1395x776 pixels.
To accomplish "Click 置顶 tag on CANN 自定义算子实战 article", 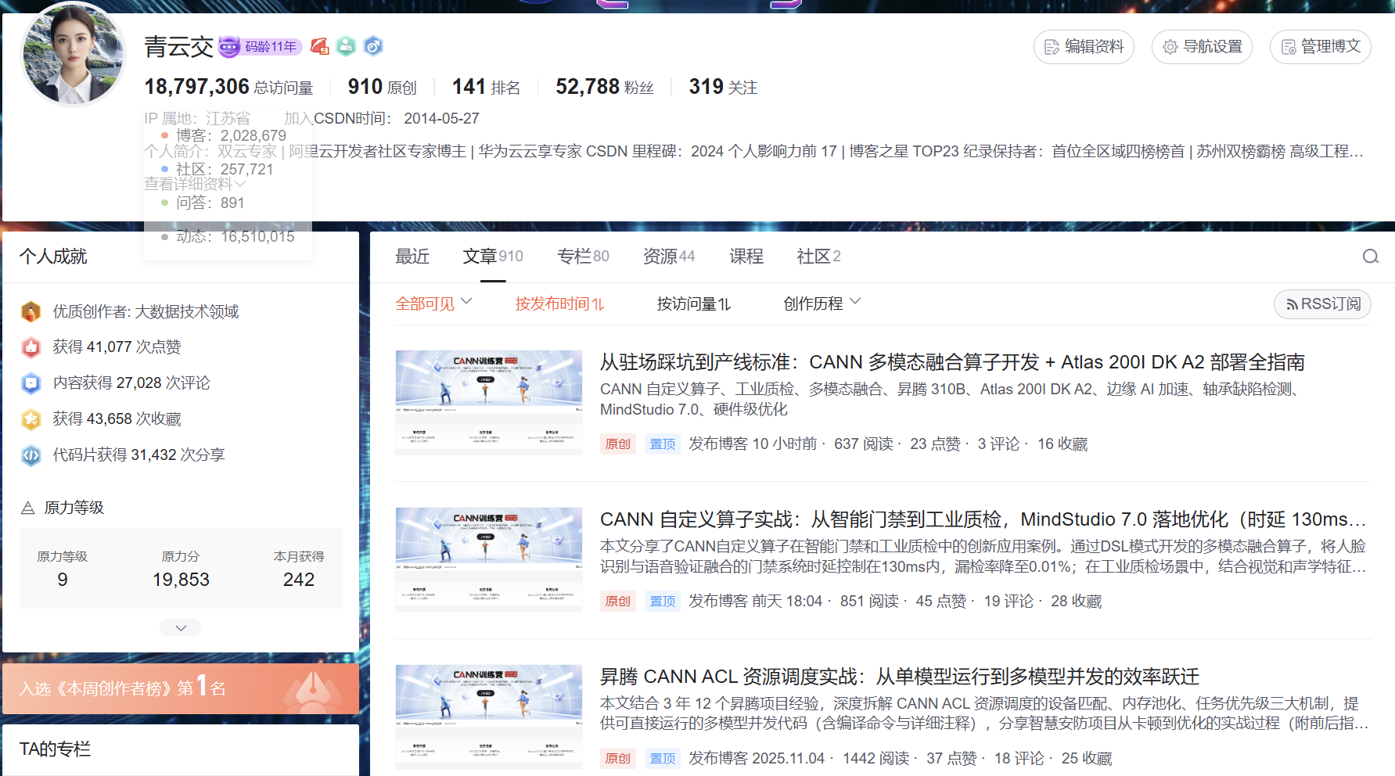I will tap(663, 602).
